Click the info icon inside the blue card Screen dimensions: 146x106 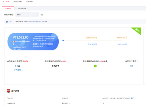(34, 36)
